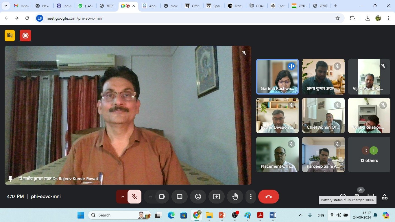Open the three-dot more options menu in Meet
This screenshot has width=395, height=222.
[250, 197]
